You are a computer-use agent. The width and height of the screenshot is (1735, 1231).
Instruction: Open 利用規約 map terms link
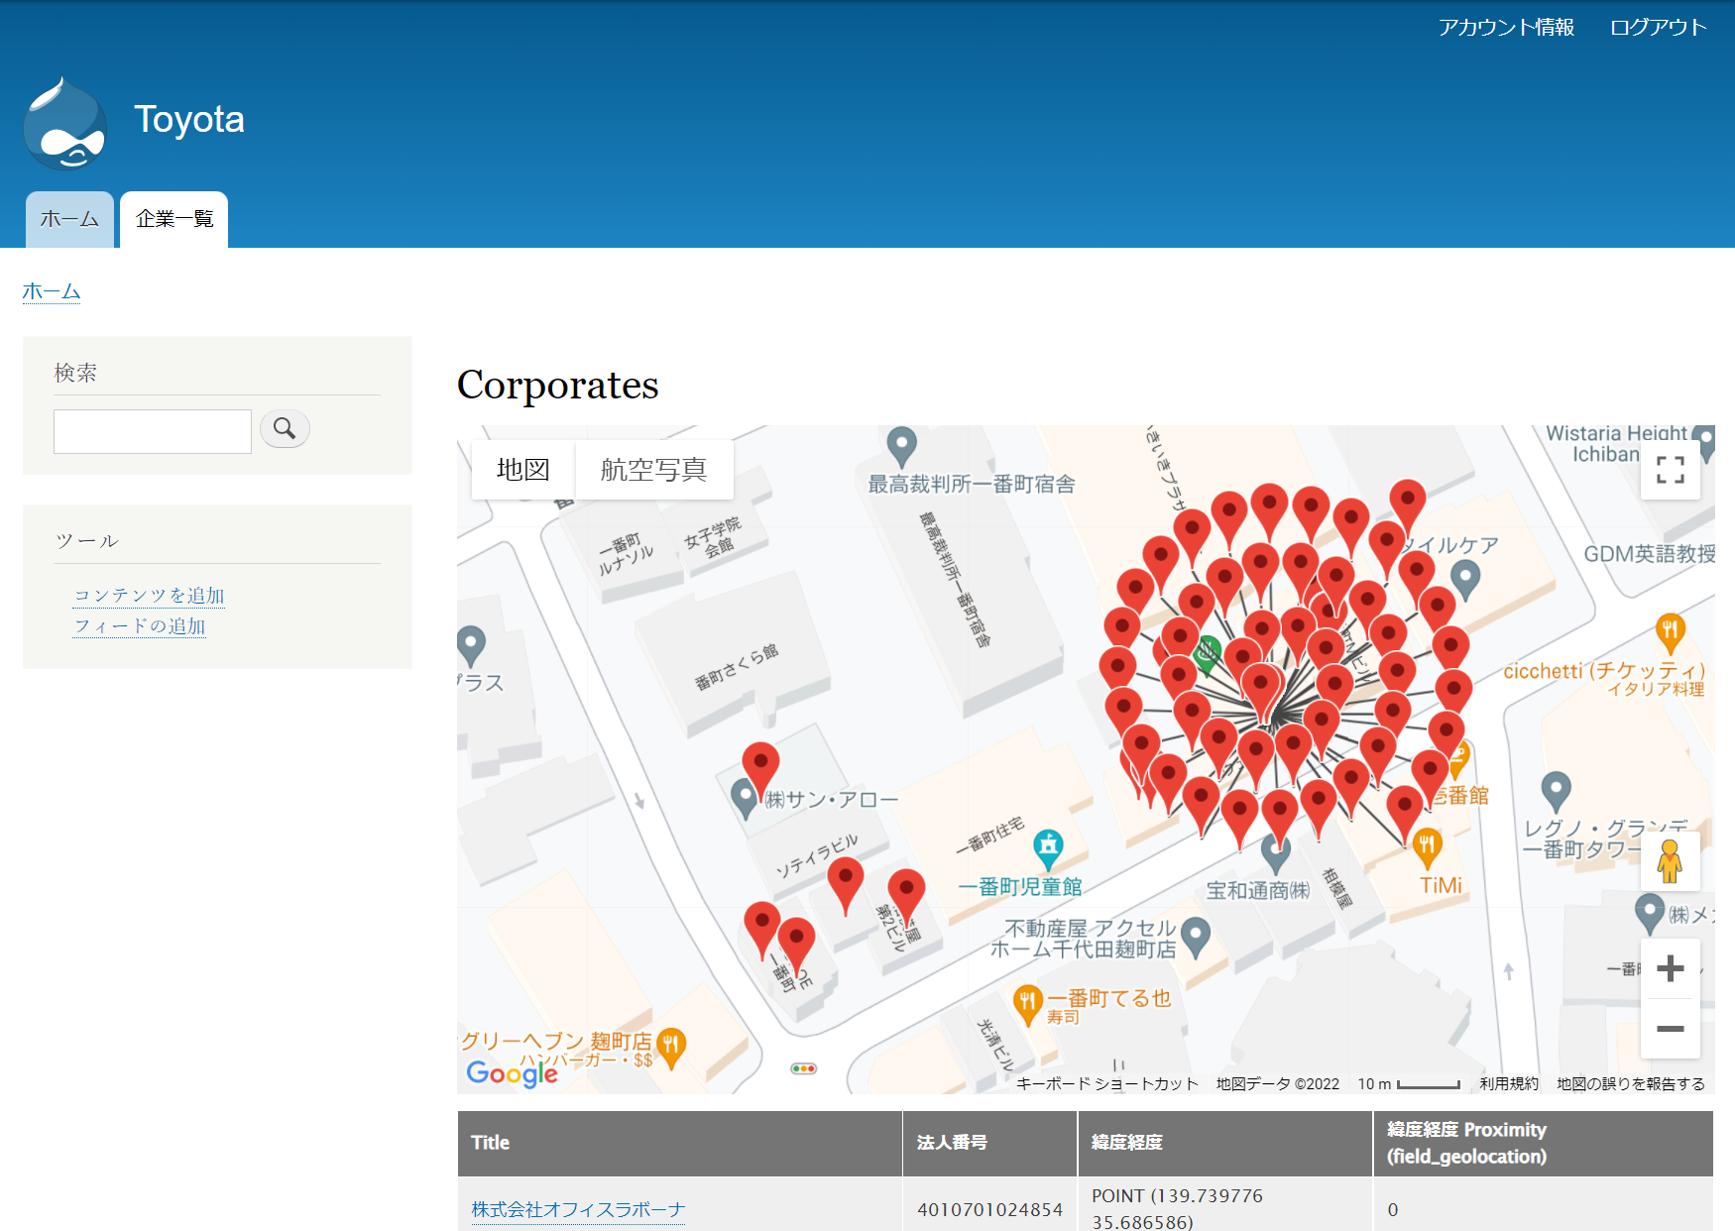[x=1509, y=1083]
